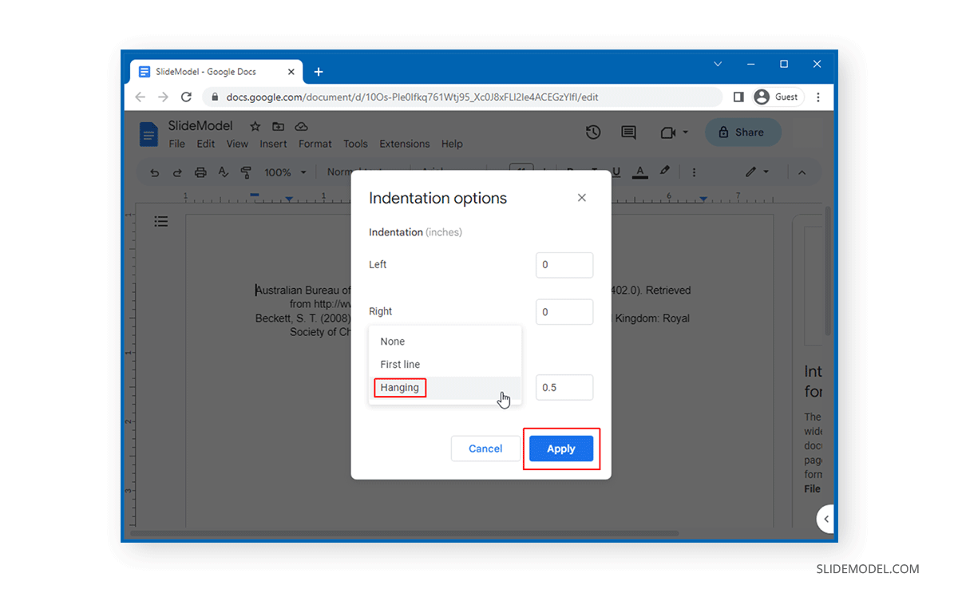This screenshot has height=593, width=958.
Task: Open the text color picker
Action: [639, 172]
